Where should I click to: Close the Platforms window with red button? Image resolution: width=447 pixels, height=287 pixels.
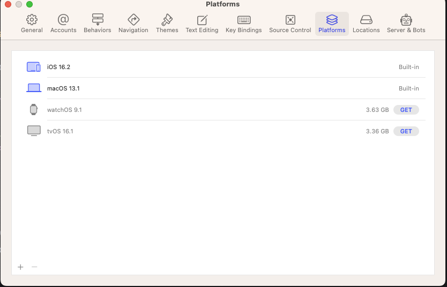coord(8,4)
